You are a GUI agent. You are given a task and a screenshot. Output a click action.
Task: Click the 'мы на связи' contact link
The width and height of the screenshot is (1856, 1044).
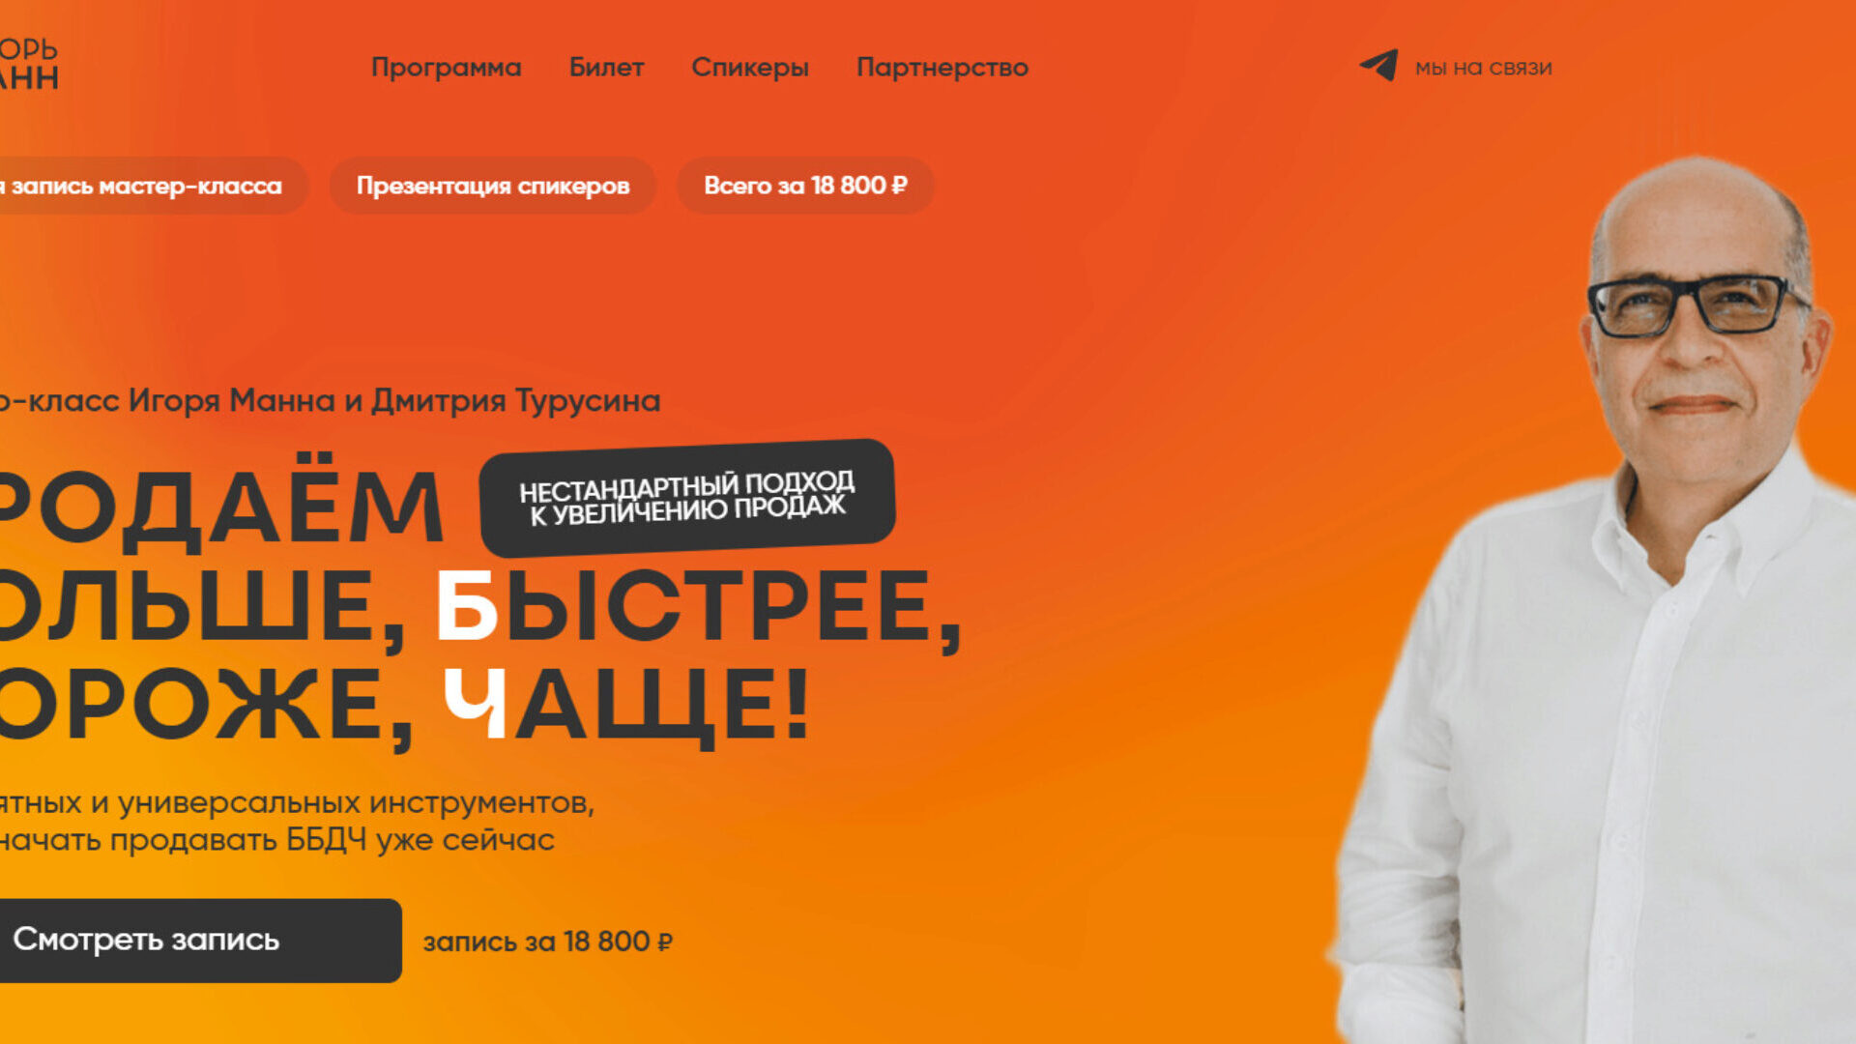click(1483, 68)
